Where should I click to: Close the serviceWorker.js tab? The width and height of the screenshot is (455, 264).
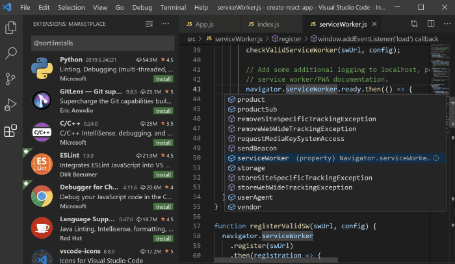tap(374, 24)
